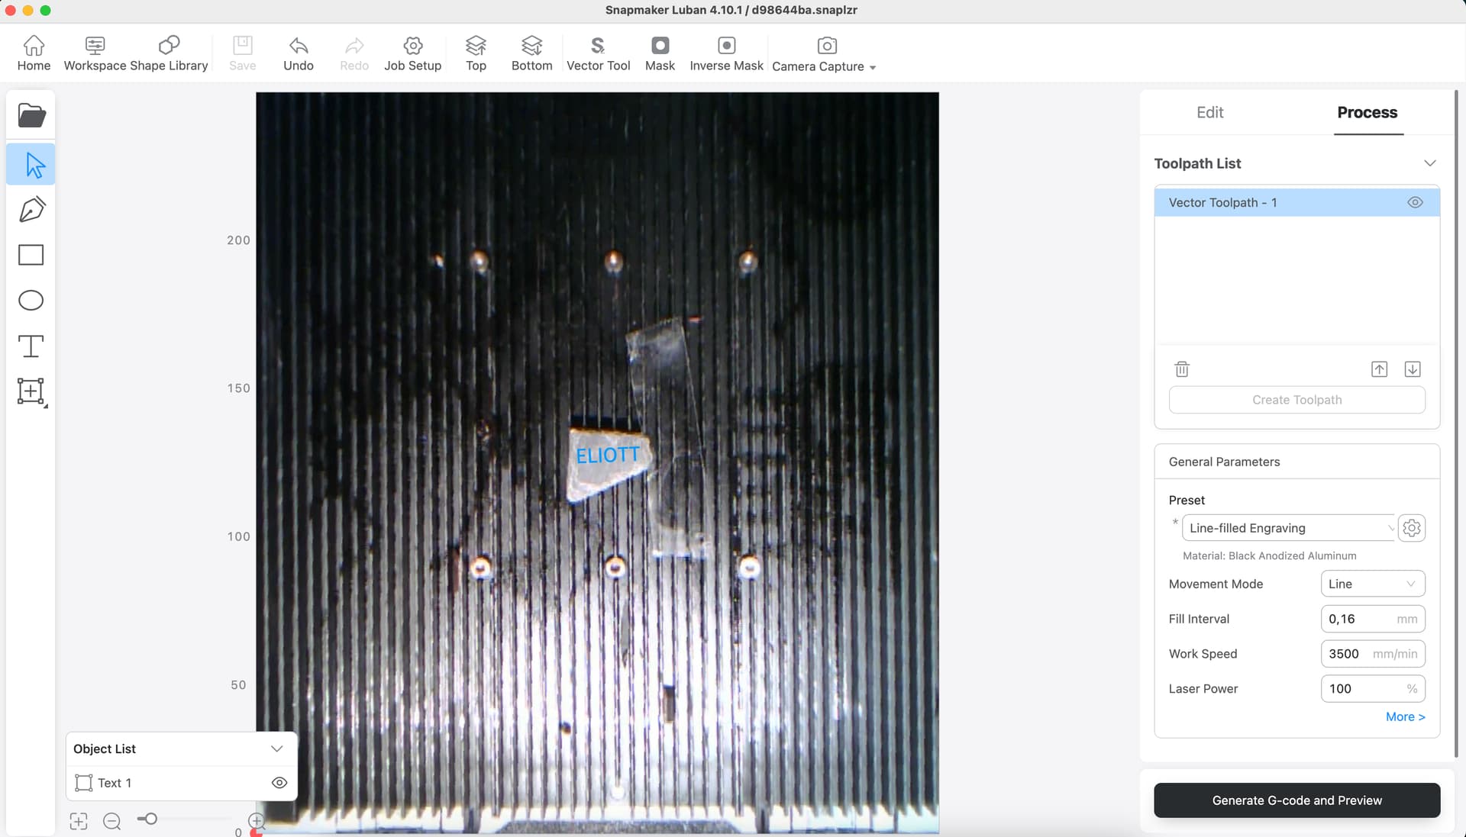The height and width of the screenshot is (837, 1466).
Task: Open the Vector Tool
Action: (598, 53)
